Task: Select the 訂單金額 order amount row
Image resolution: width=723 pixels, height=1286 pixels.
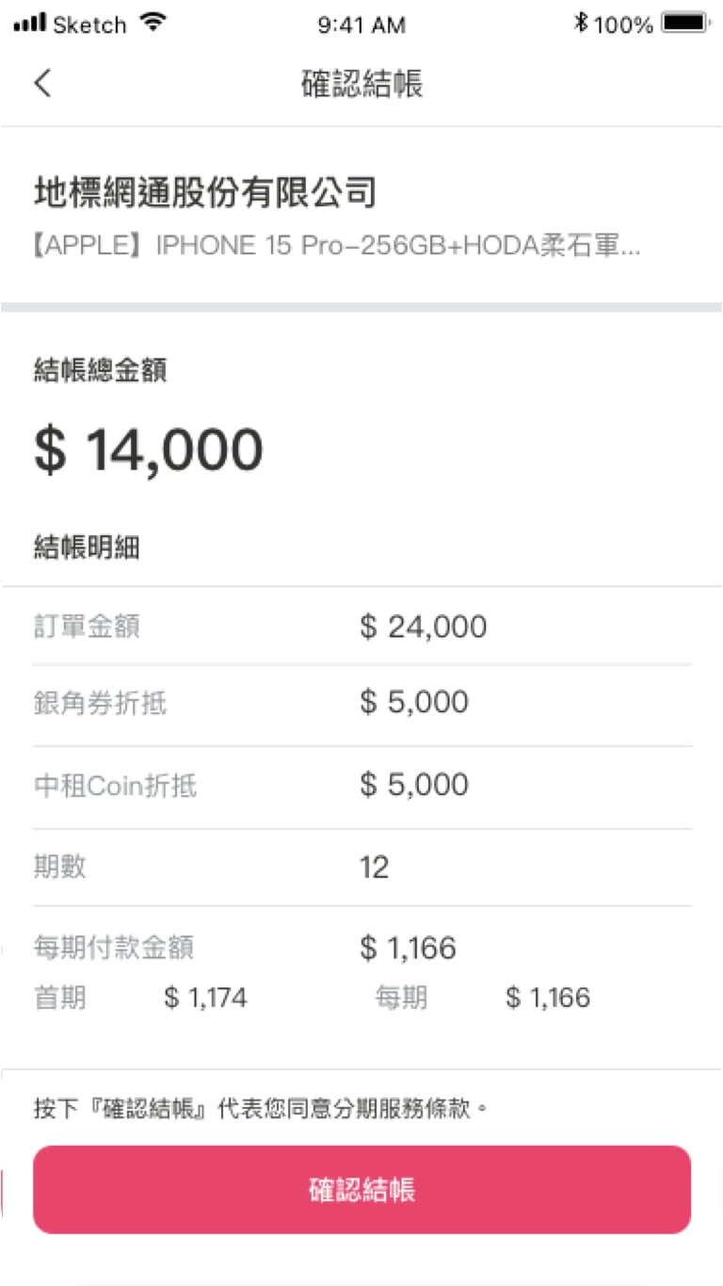Action: pyautogui.click(x=361, y=627)
